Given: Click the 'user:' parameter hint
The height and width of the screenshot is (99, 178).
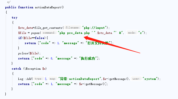Looking at the screenshot, I should pyautogui.click(x=137, y=79).
